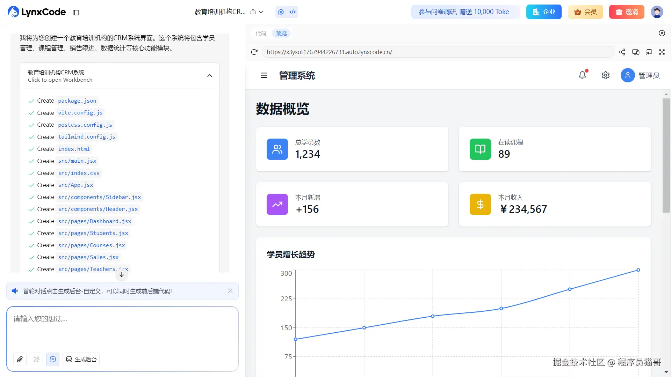
Task: Select the 代码 tab
Action: click(x=261, y=34)
